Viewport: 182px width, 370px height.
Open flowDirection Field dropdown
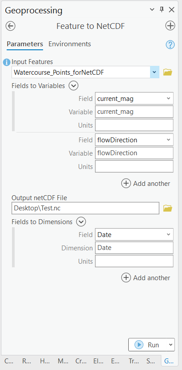pyautogui.click(x=168, y=140)
